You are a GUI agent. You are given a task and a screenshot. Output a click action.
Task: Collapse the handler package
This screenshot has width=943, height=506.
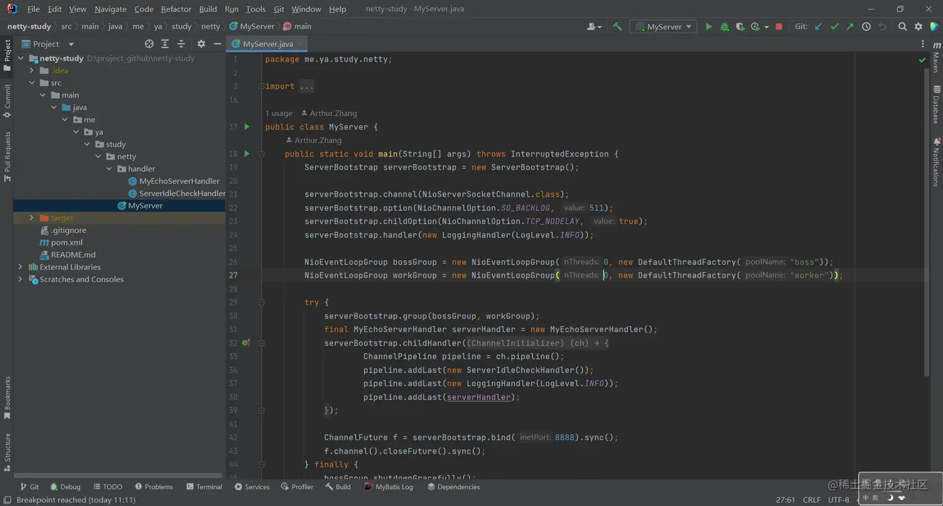[109, 169]
